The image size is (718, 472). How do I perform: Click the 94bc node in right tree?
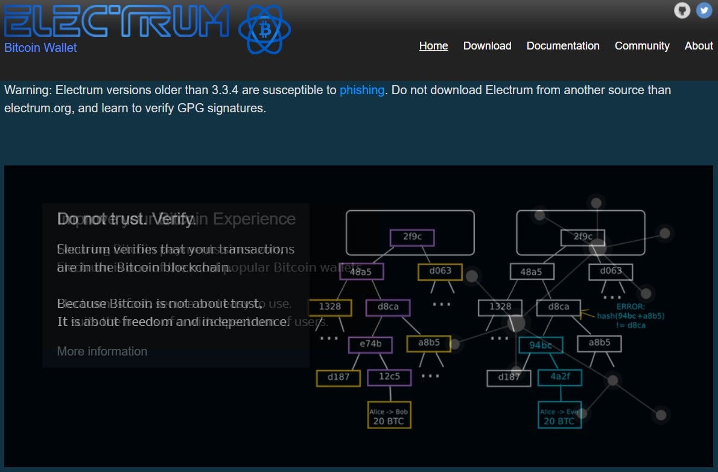point(541,345)
